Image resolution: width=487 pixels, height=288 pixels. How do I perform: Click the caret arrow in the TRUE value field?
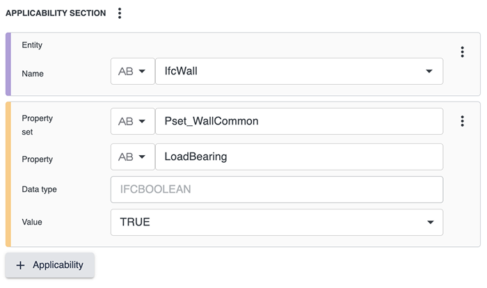pyautogui.click(x=428, y=223)
